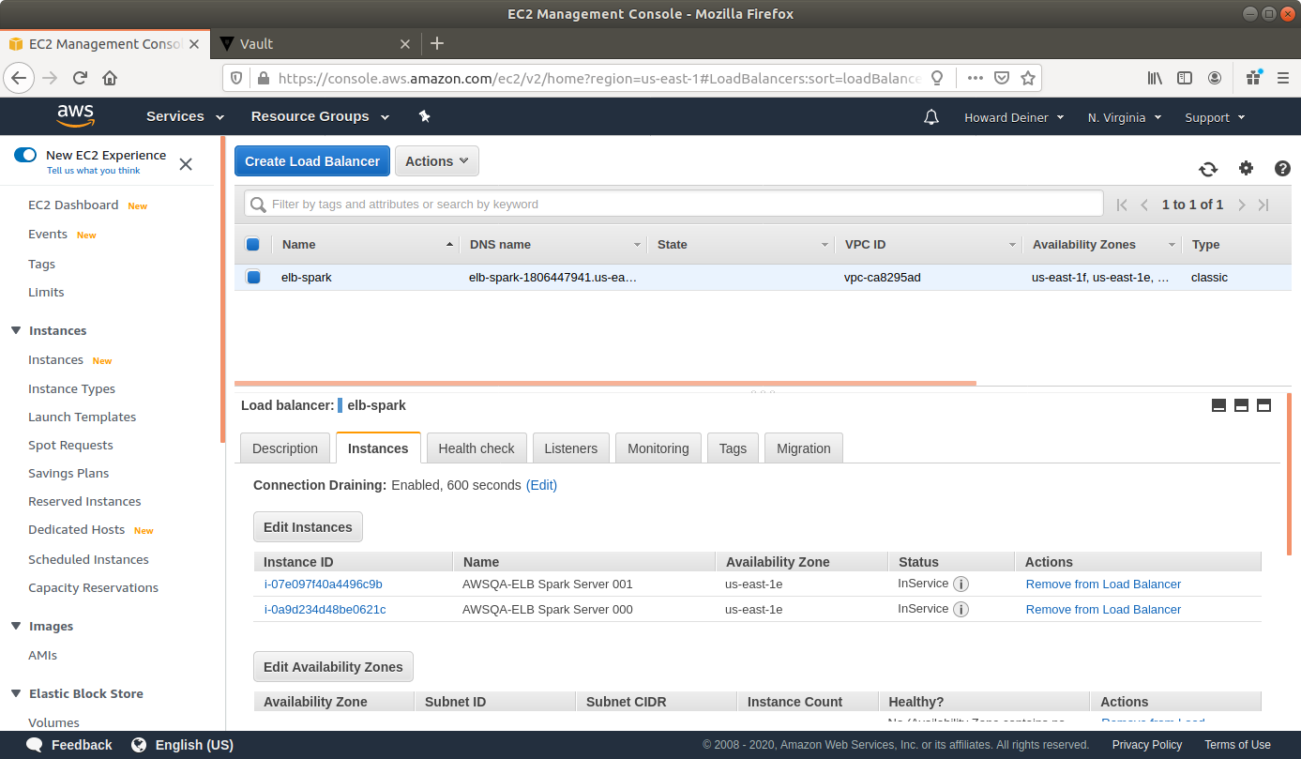Image resolution: width=1301 pixels, height=759 pixels.
Task: Open the help question mark icon
Action: (x=1282, y=169)
